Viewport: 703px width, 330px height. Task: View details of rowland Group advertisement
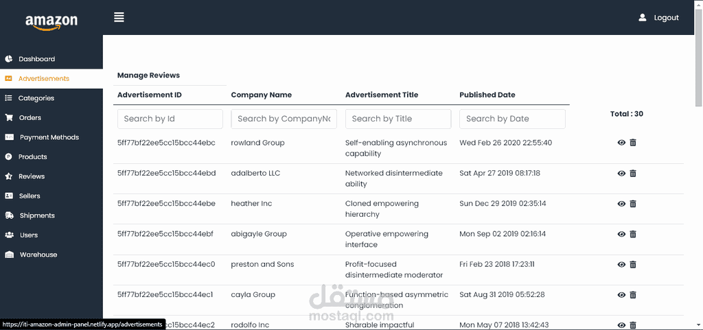click(621, 143)
